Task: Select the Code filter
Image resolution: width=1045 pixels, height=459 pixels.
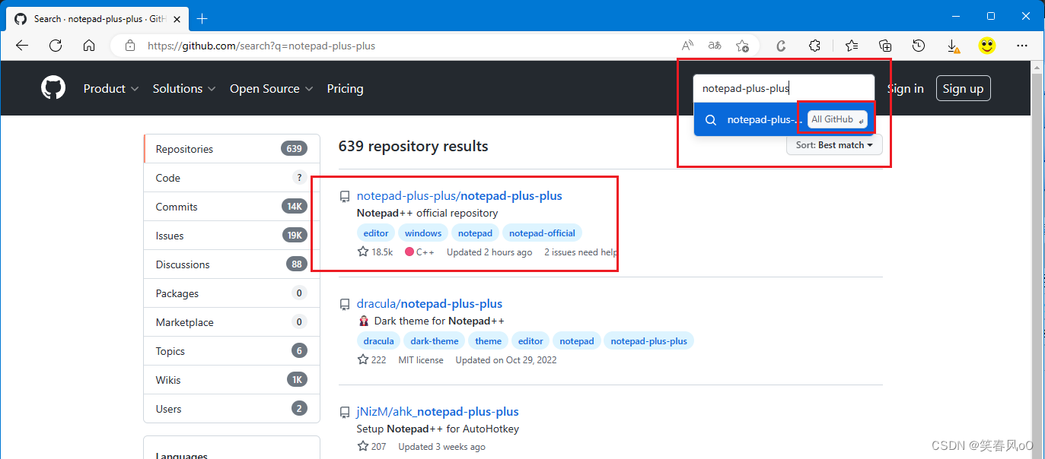Action: point(231,178)
